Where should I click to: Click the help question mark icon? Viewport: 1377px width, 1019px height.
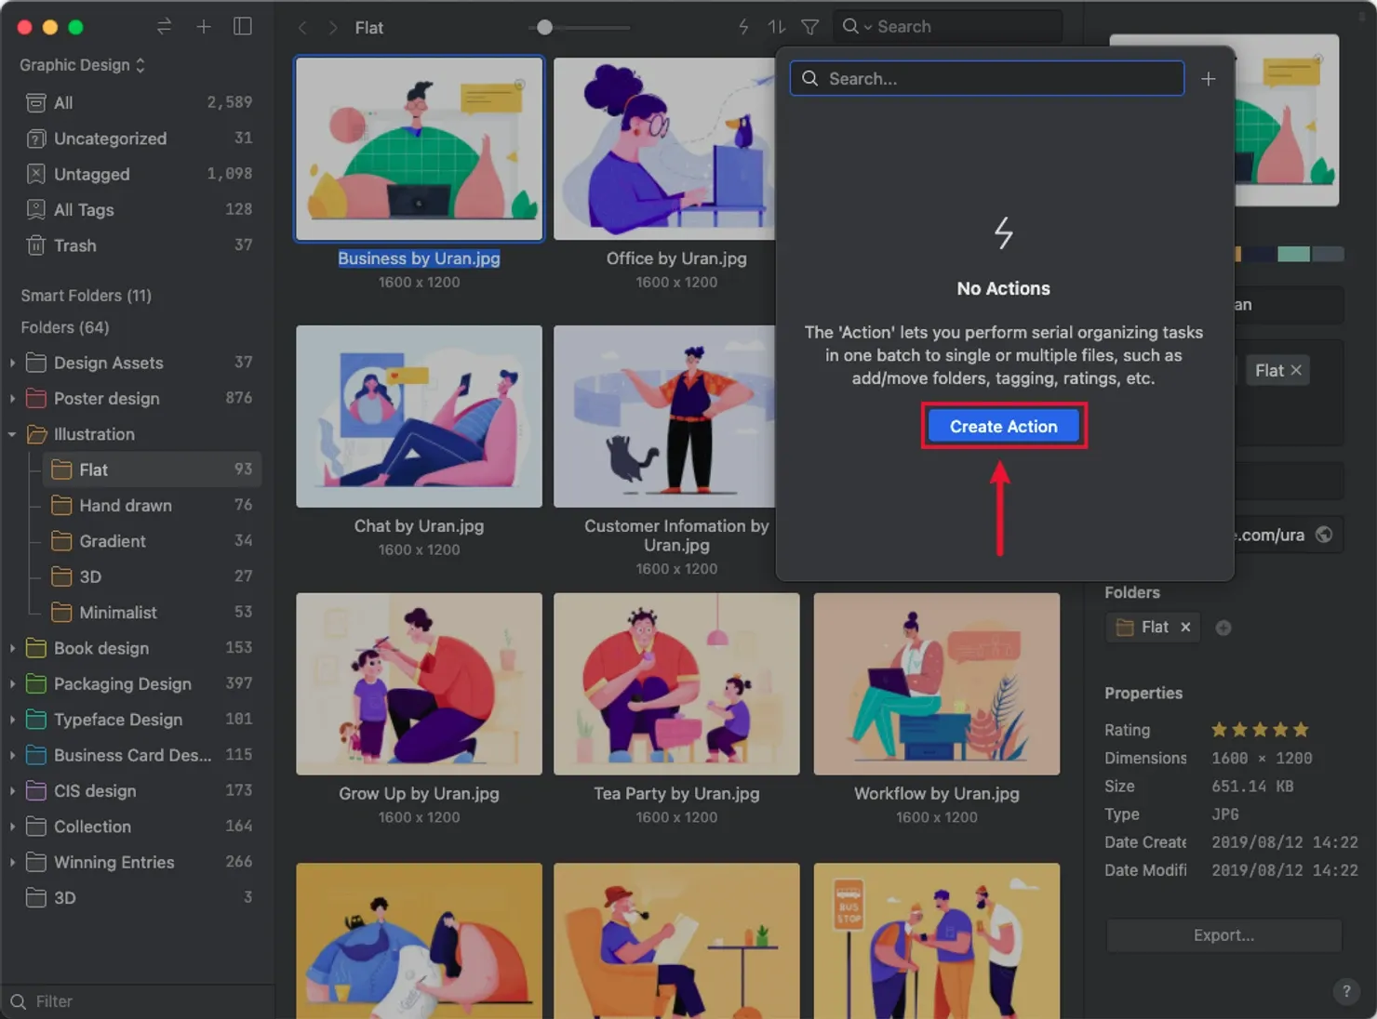click(1345, 991)
